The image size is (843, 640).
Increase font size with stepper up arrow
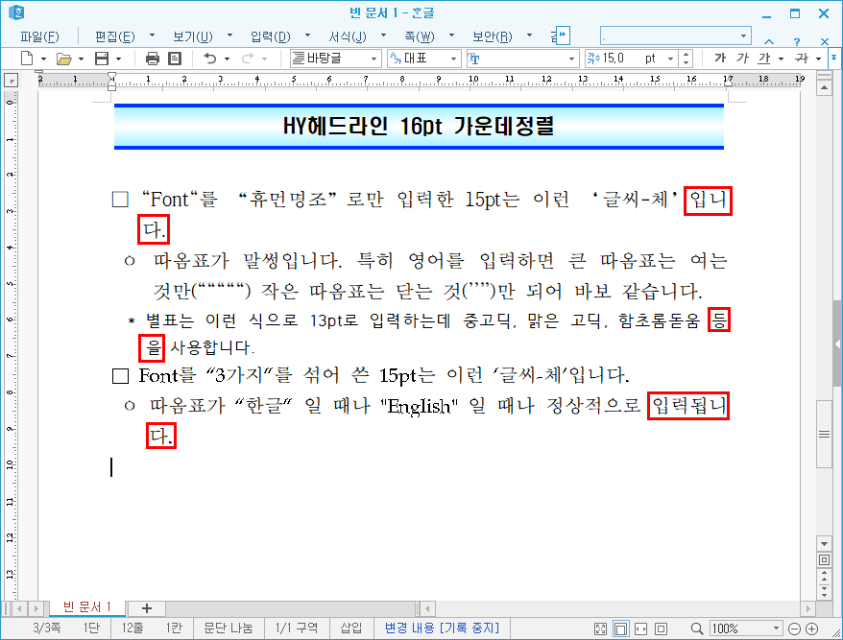coord(686,55)
